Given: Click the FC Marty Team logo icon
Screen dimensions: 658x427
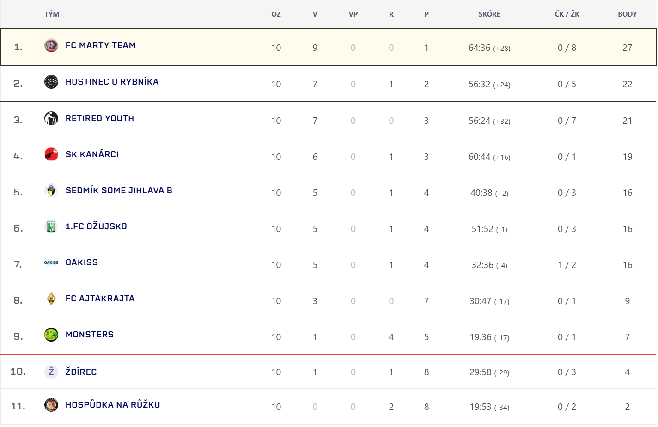Looking at the screenshot, I should (51, 45).
